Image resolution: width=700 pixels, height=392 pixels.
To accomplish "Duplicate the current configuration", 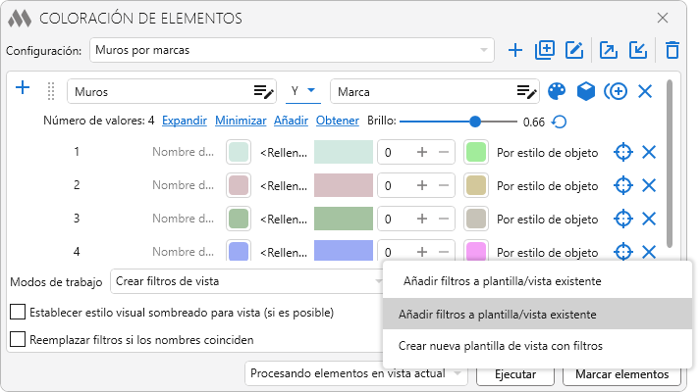I will tap(545, 50).
